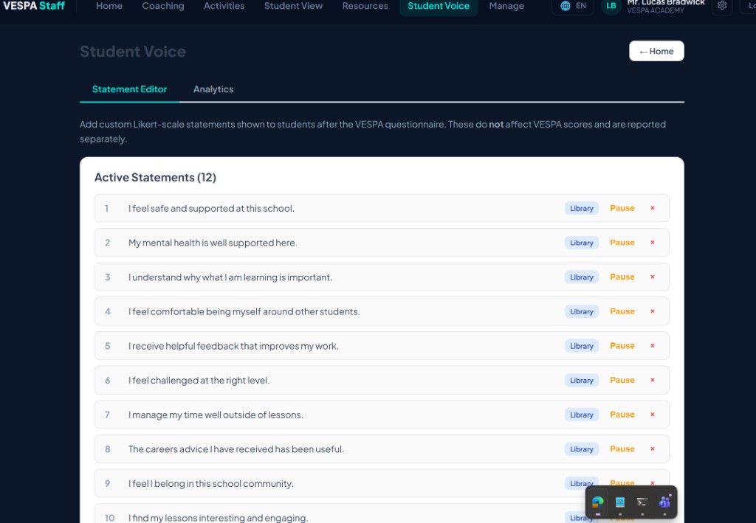Pause the 'My mental health' statement
756x523 pixels.
tap(622, 243)
